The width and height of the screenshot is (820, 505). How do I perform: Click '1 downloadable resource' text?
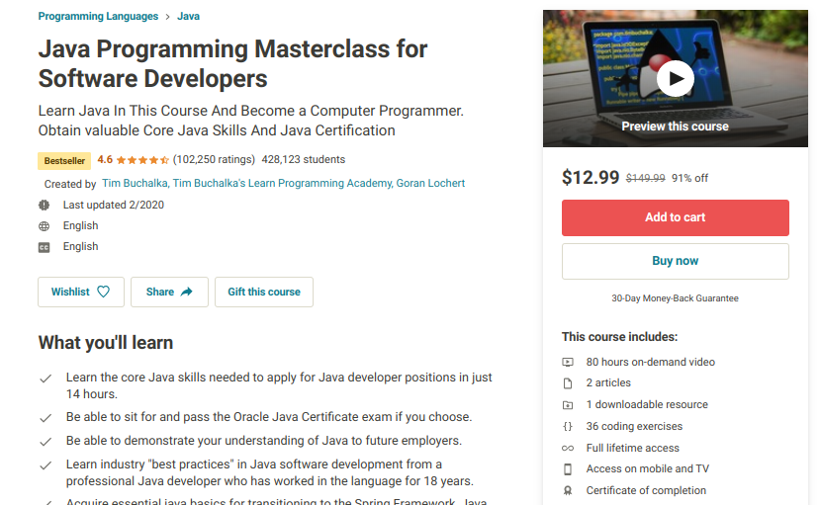(647, 404)
